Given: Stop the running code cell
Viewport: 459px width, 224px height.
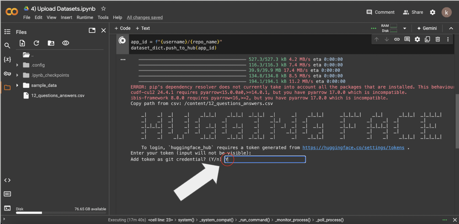Looking at the screenshot, I should pyautogui.click(x=122, y=41).
